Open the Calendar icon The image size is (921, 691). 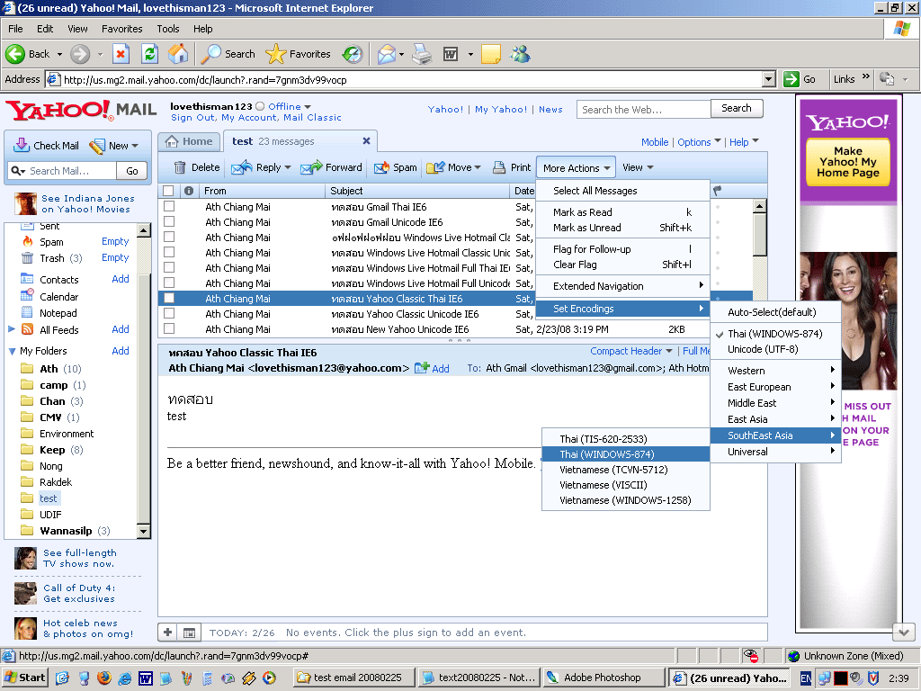pyautogui.click(x=28, y=295)
